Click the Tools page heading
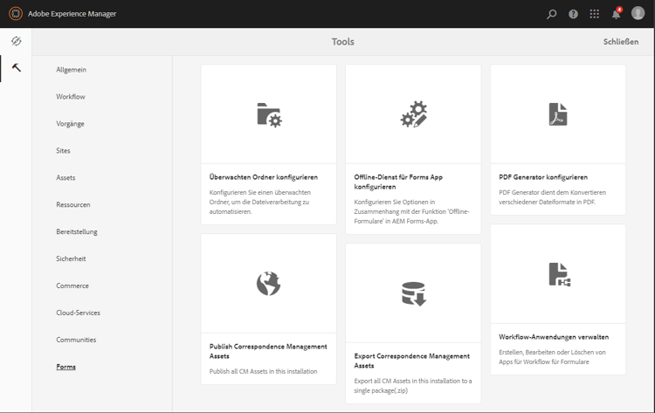The image size is (655, 413). 343,42
